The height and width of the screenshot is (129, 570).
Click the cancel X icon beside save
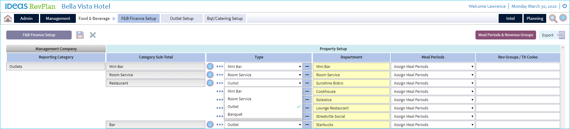click(93, 35)
